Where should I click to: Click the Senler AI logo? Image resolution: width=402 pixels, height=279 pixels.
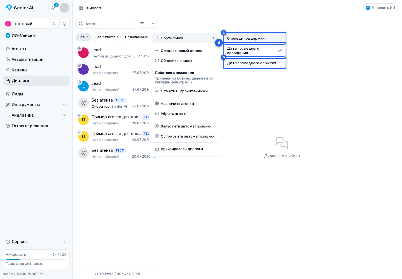(x=19, y=8)
